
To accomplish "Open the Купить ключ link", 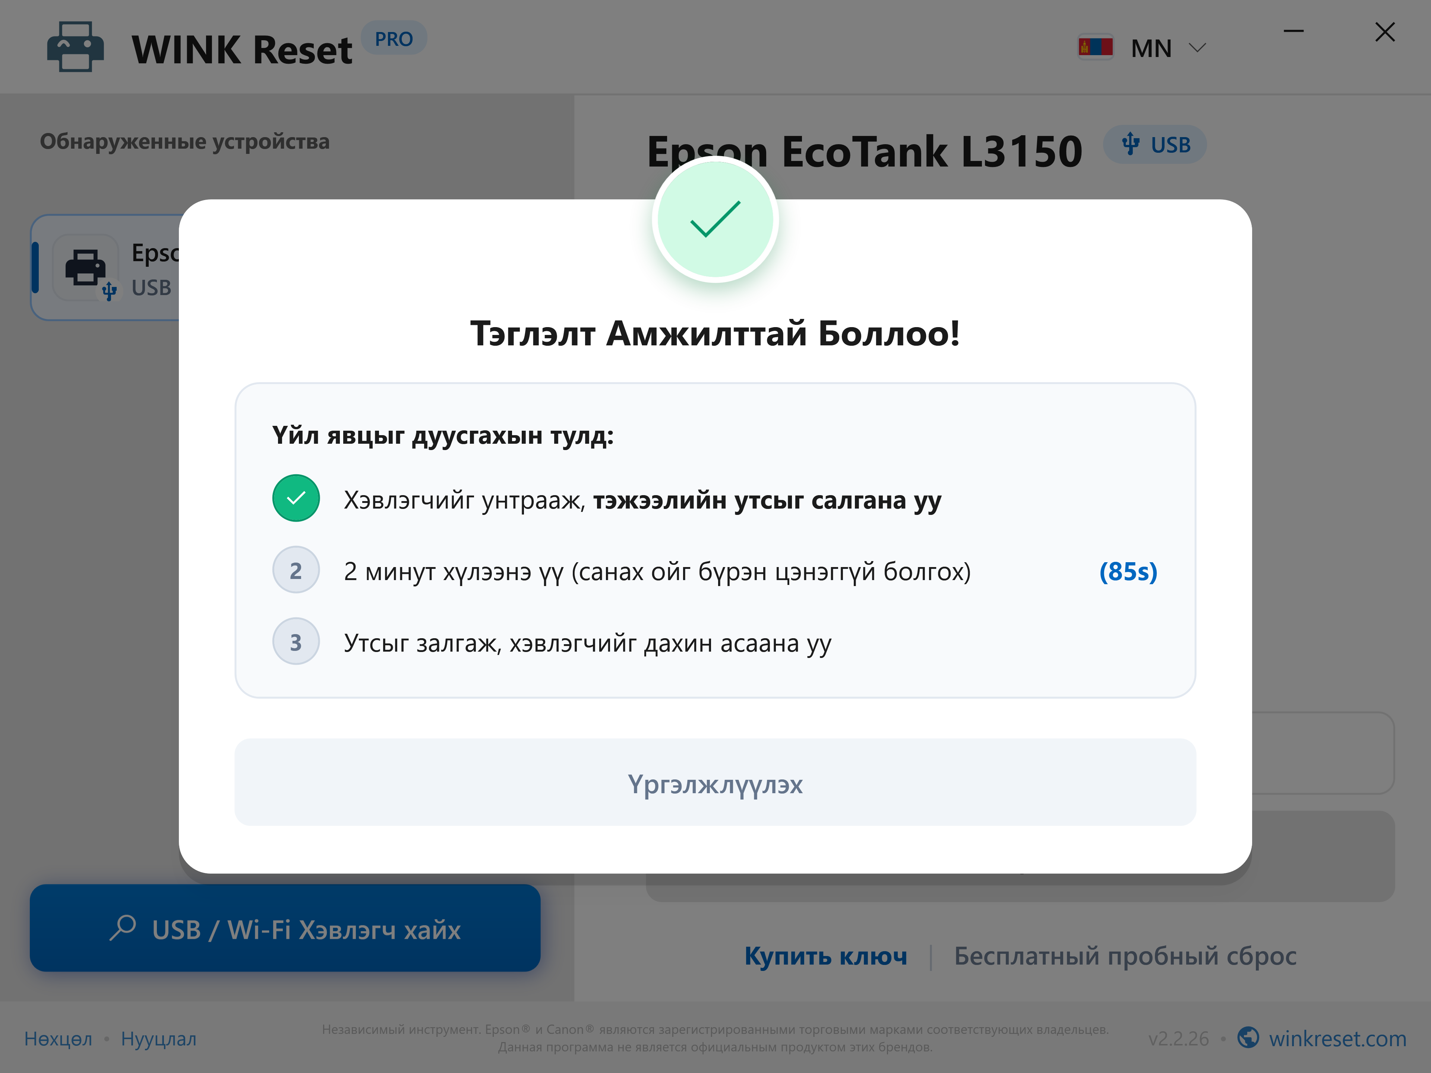I will pos(825,956).
